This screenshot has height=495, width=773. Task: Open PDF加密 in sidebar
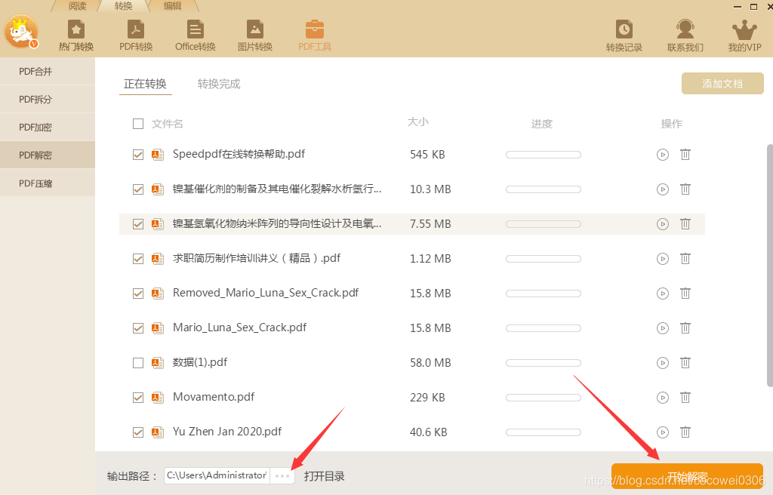coord(48,128)
